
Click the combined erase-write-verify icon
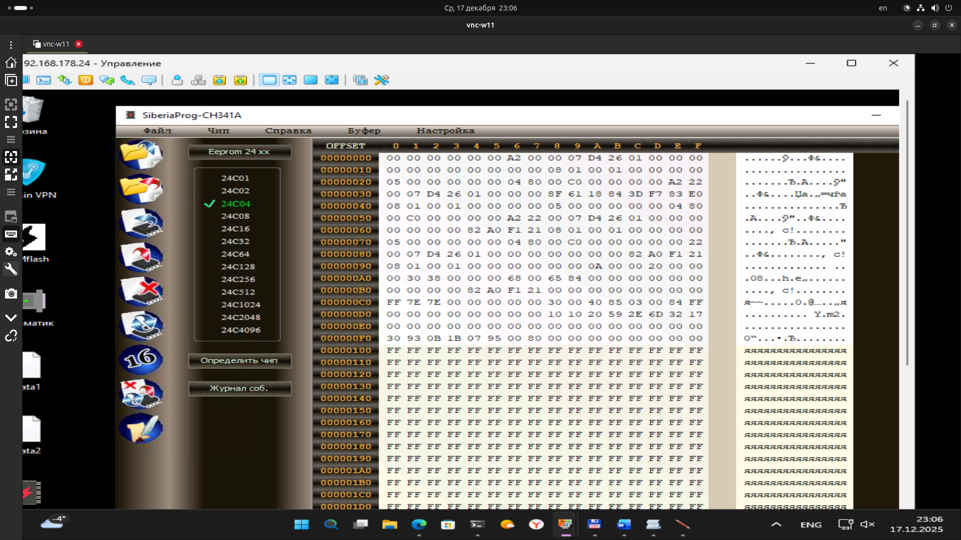141,393
